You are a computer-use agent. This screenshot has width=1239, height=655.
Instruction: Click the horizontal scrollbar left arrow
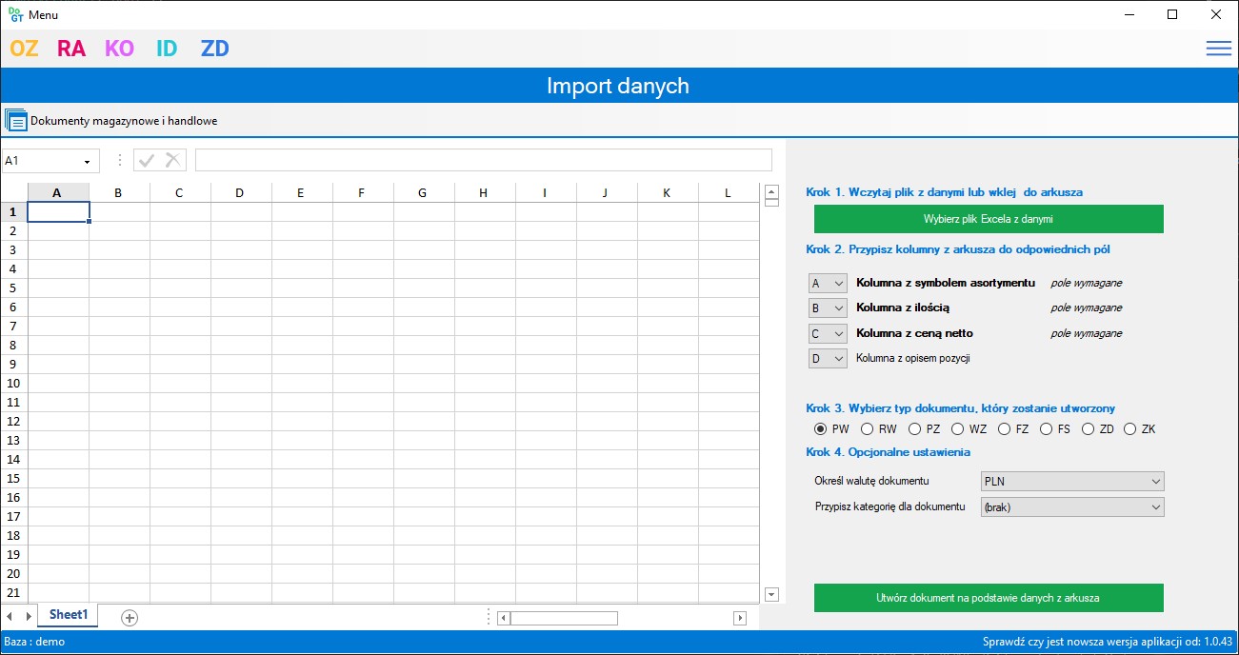(x=504, y=618)
